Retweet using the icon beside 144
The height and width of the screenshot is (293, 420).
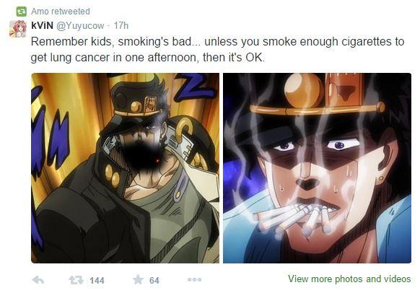coord(76,280)
